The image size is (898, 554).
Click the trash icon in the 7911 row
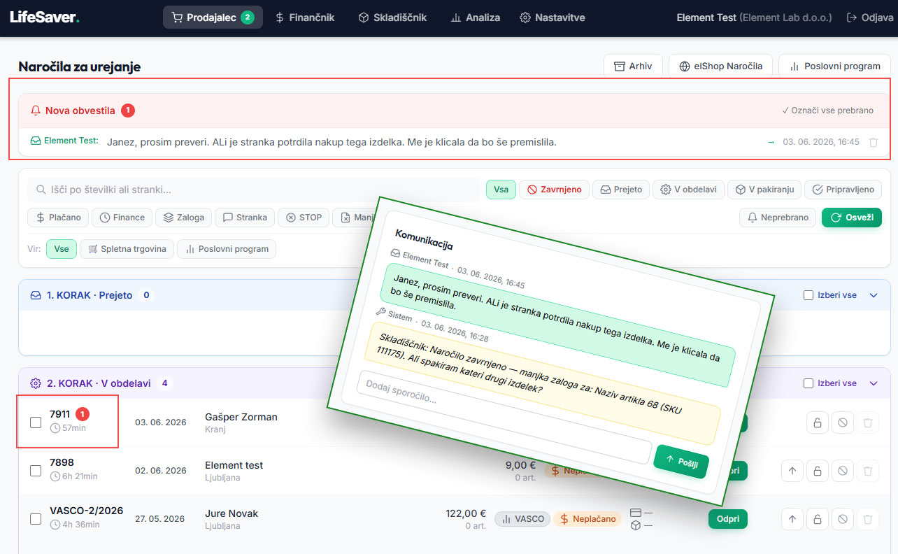click(x=868, y=422)
